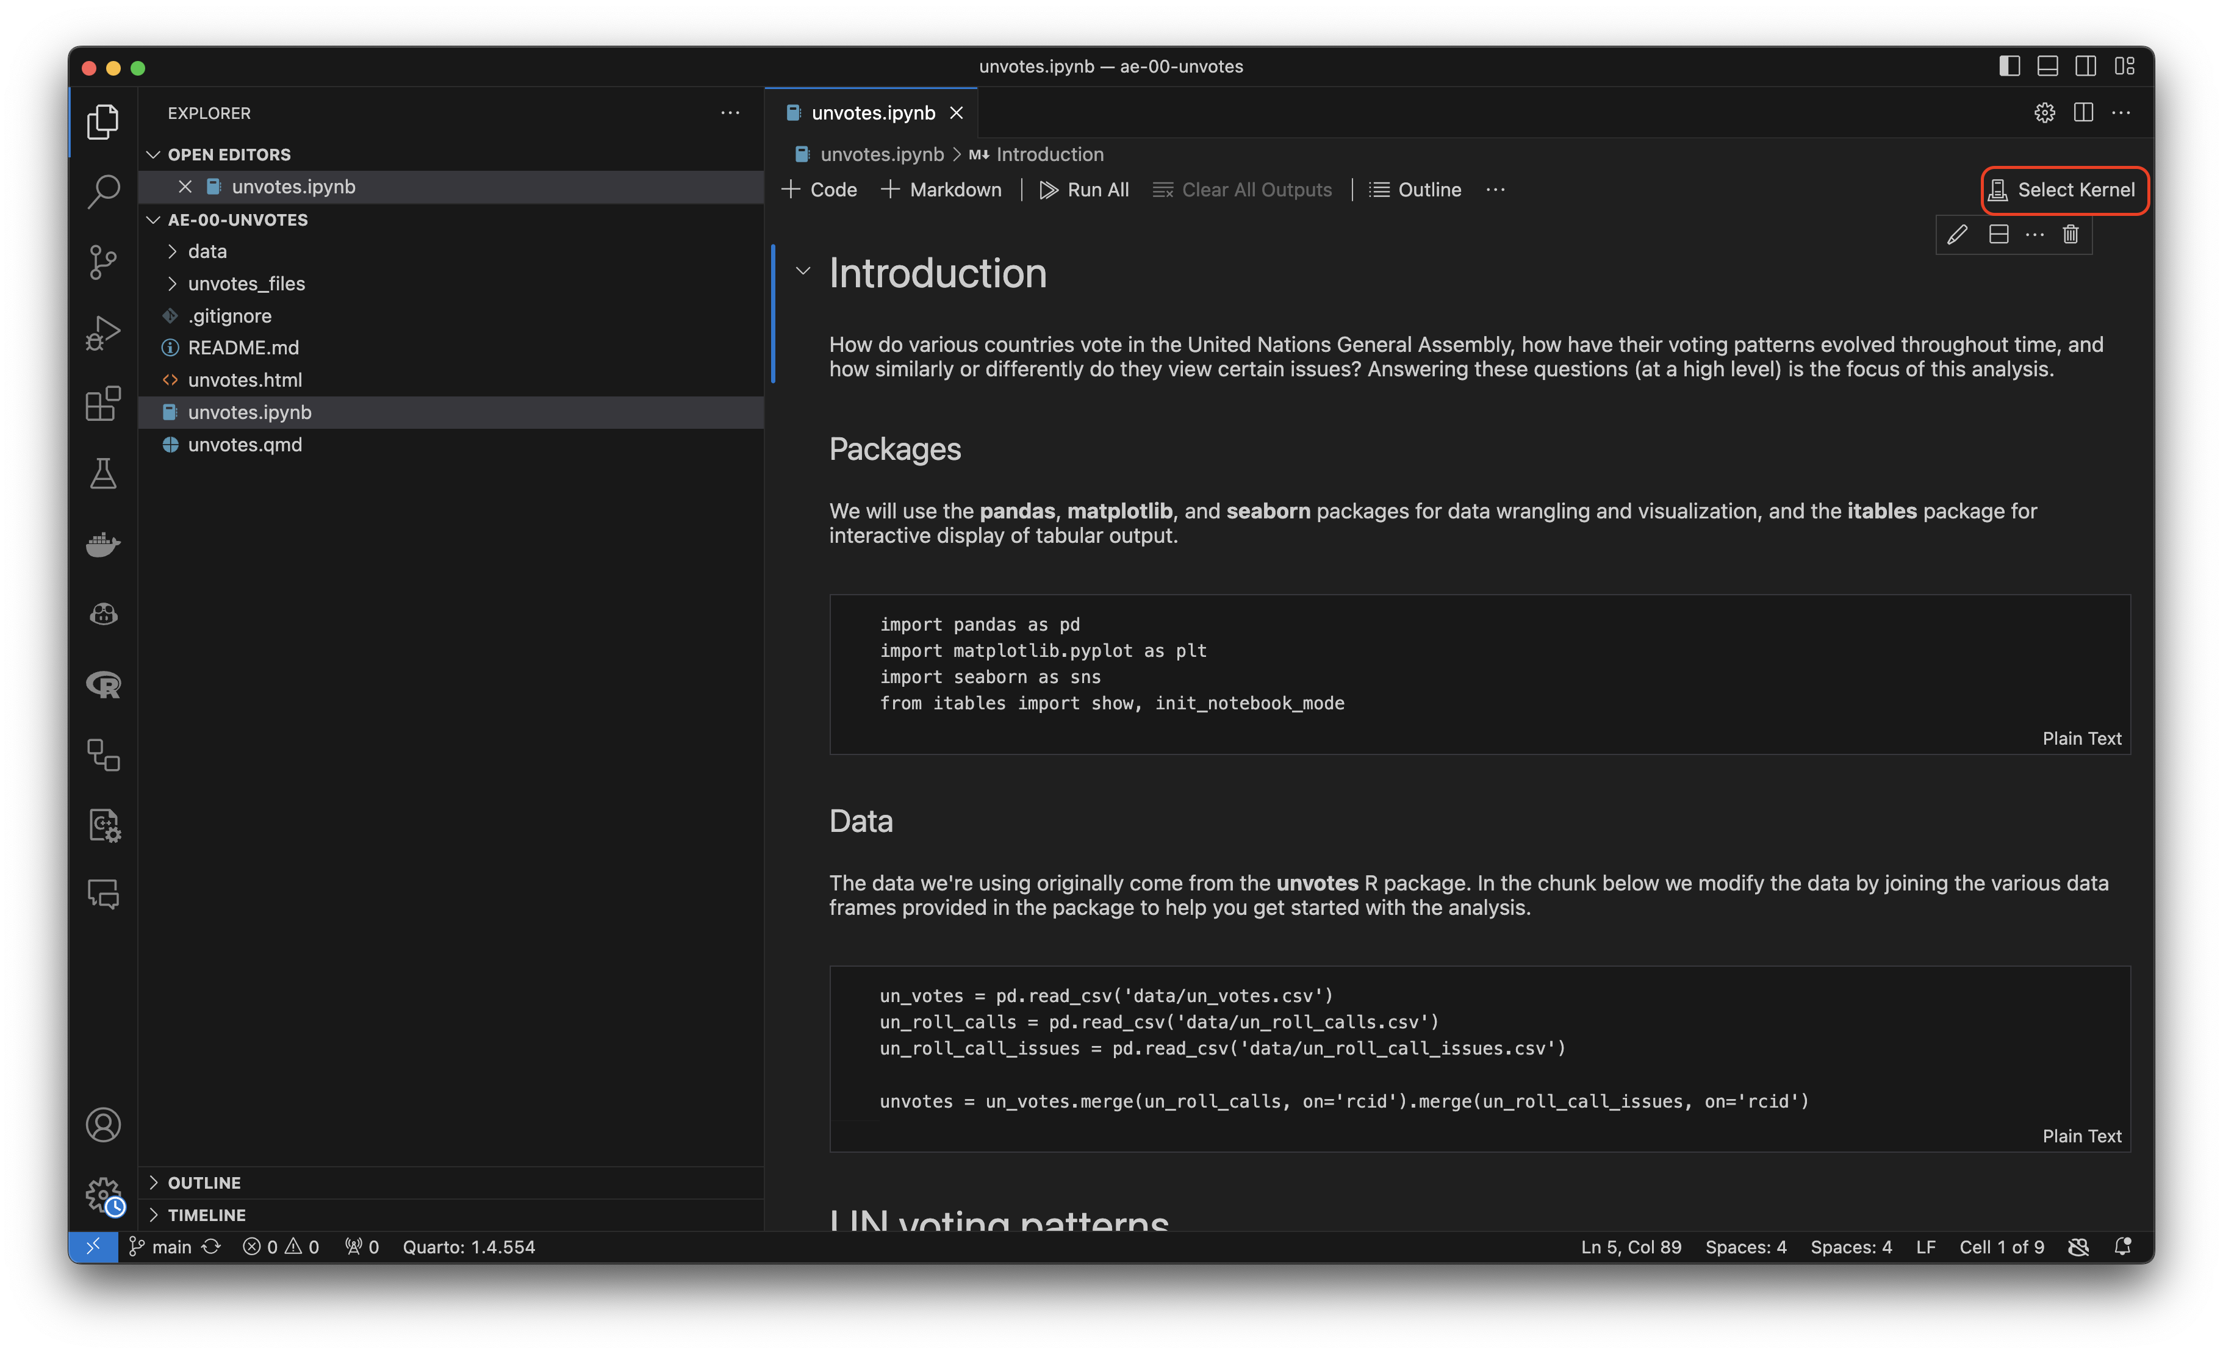This screenshot has height=1354, width=2223.
Task: Close the unvotes.ipynb tab
Action: point(957,113)
